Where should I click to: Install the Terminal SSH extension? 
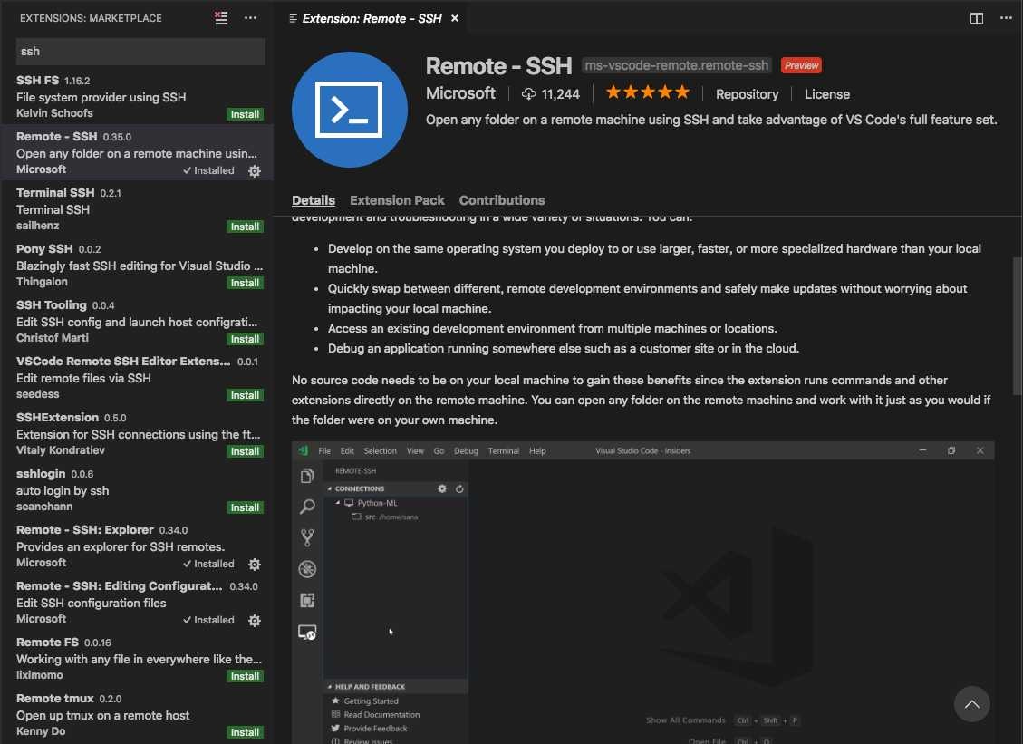coord(246,227)
